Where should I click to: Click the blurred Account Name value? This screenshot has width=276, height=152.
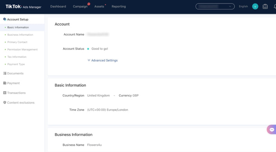point(98,35)
